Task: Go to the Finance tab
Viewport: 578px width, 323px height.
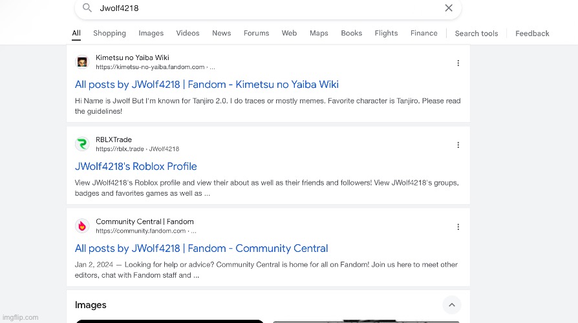Action: point(424,33)
